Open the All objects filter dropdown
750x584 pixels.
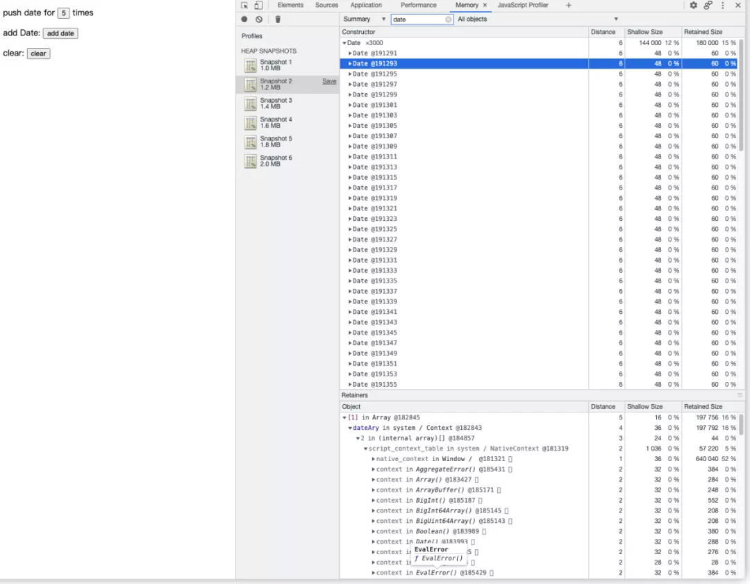[x=537, y=19]
